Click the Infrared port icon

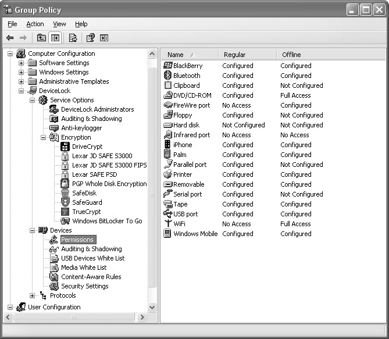click(168, 134)
